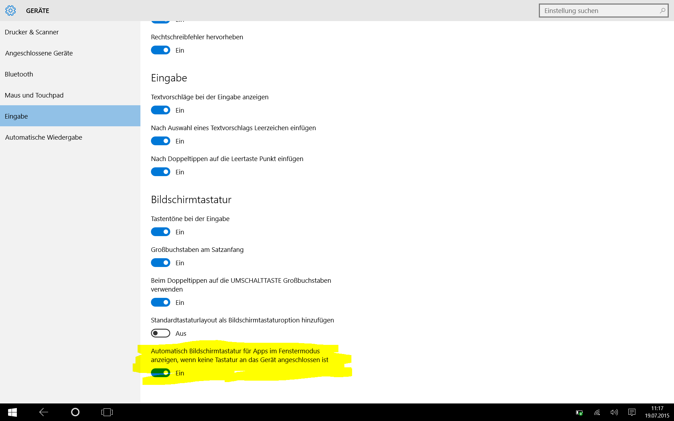Enable Standardtastaturlayout als Bildschirmtastaturoption toggle
The image size is (674, 421).
160,333
